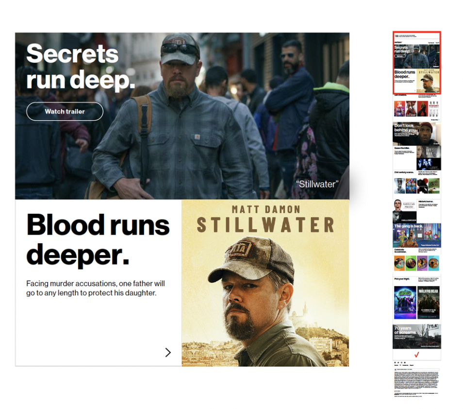This screenshot has width=463, height=409.
Task: Click the right chevron arrow below Blood runs deeper
Action: pyautogui.click(x=168, y=352)
